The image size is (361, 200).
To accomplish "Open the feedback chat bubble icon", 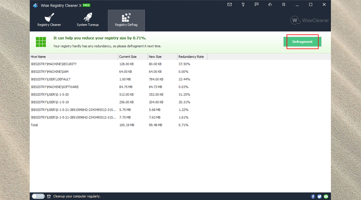I will (x=256, y=4).
